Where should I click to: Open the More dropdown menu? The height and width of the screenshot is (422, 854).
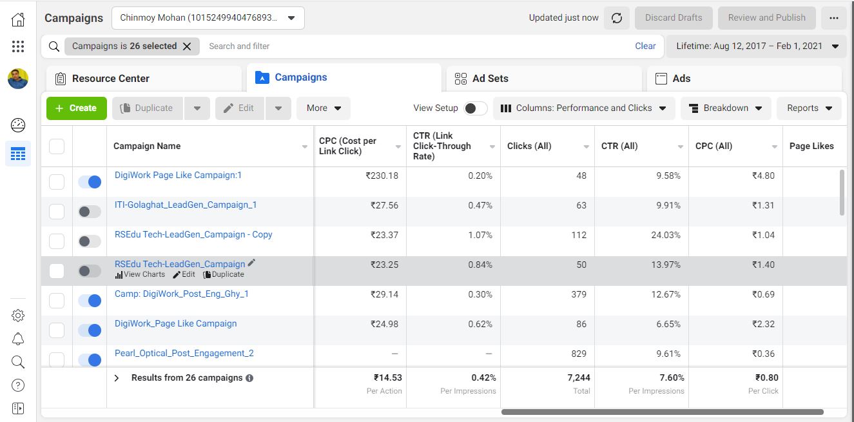coord(324,108)
